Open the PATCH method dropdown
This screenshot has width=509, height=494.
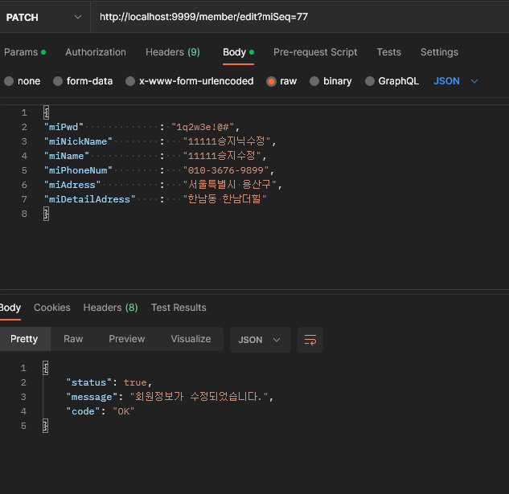tap(43, 17)
